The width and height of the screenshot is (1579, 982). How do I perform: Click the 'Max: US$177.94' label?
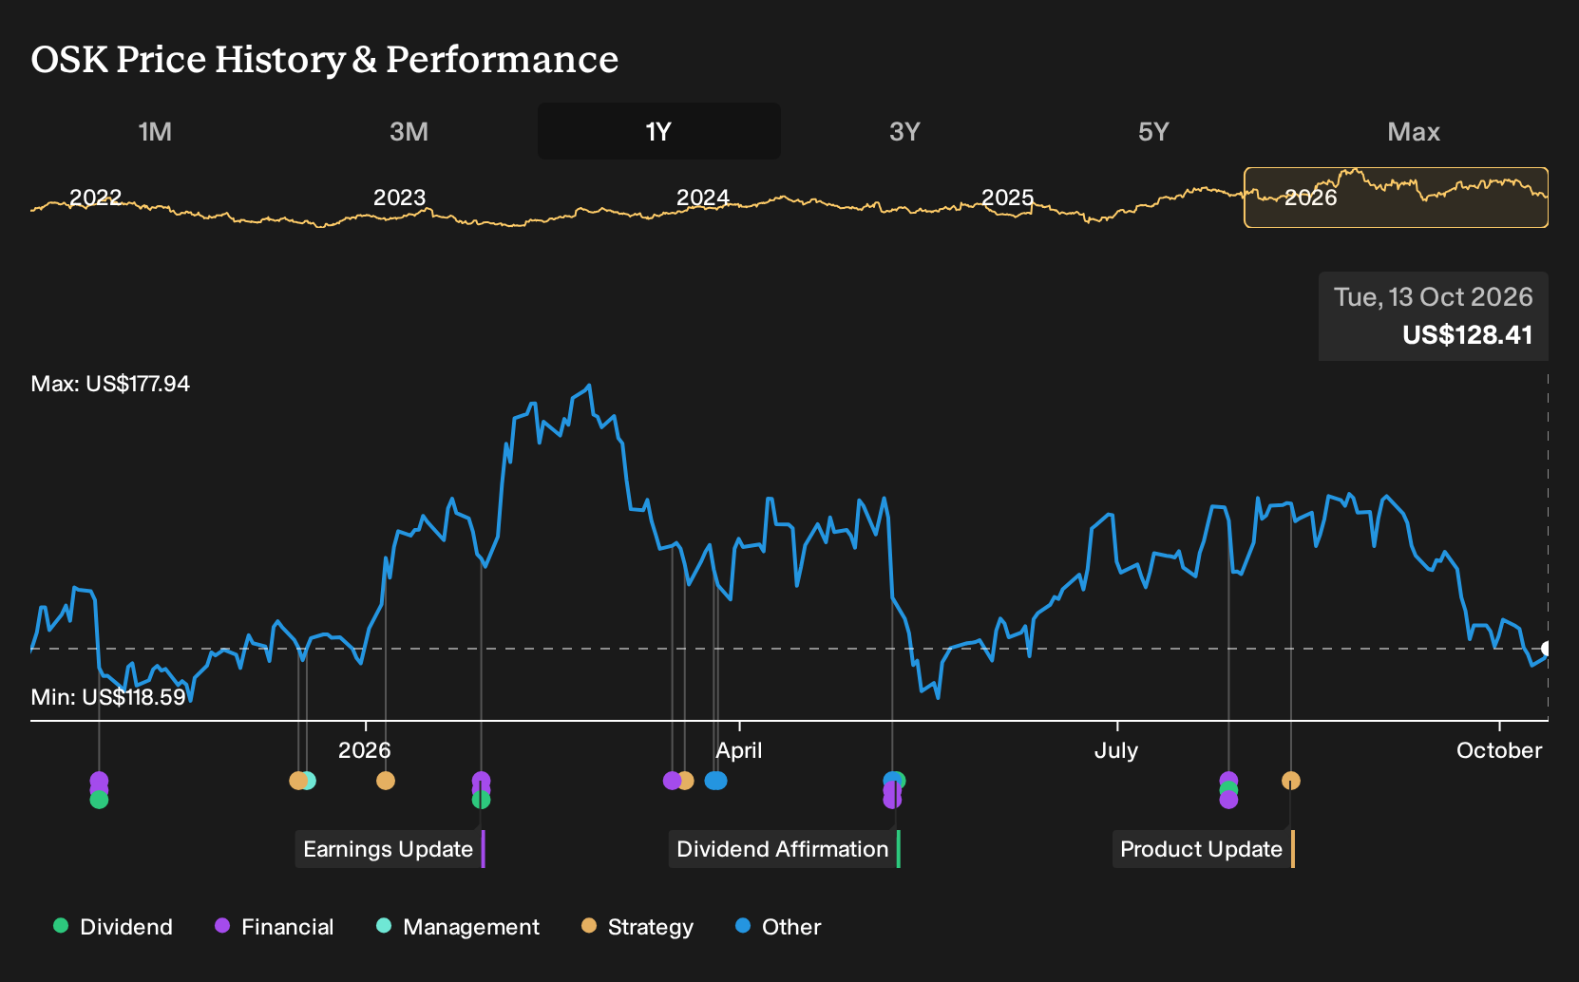[110, 384]
